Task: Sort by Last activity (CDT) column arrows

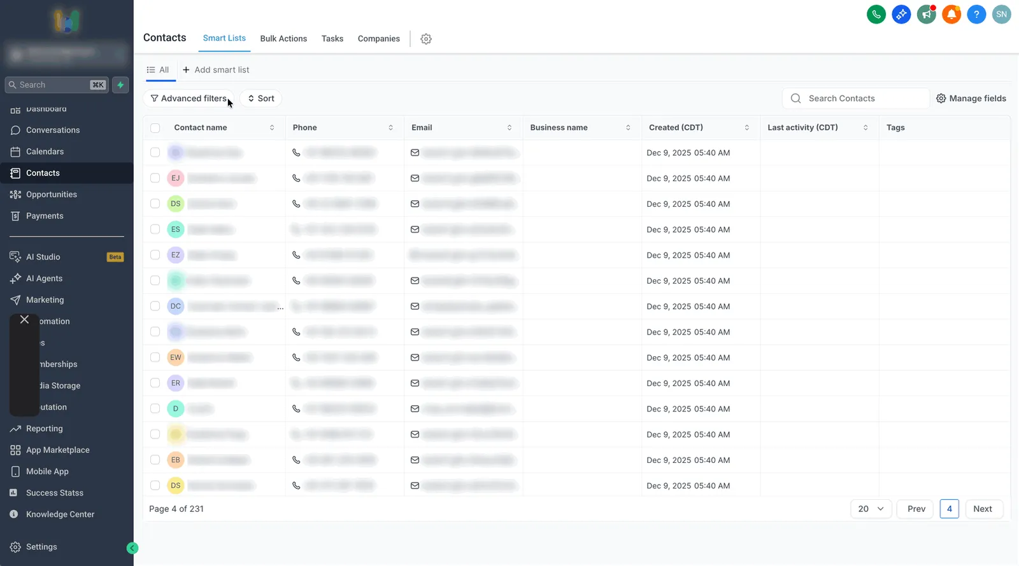Action: 866,128
